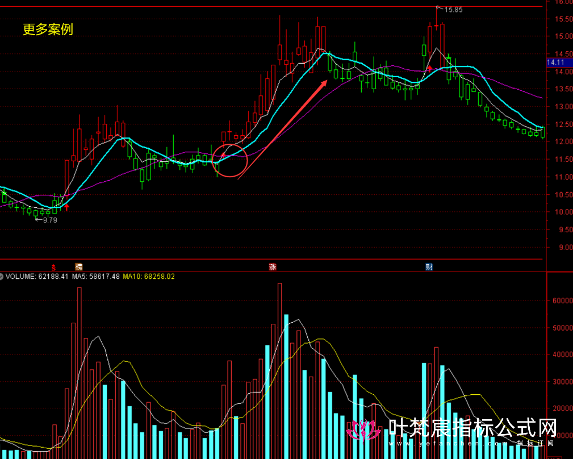
Task: Click the 12.00 price axis label
Action: pyautogui.click(x=563, y=141)
